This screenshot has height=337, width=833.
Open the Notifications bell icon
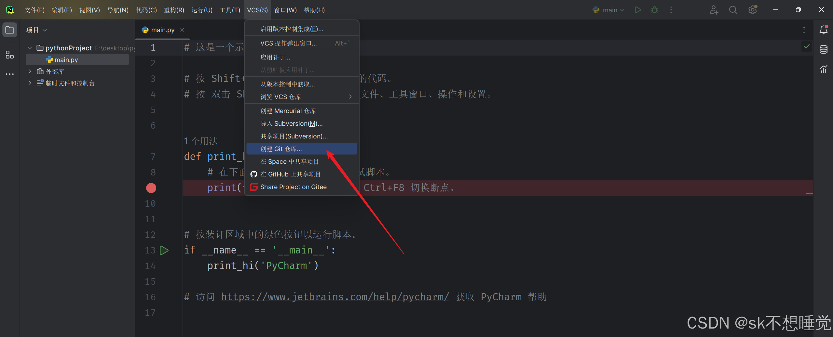coord(824,30)
